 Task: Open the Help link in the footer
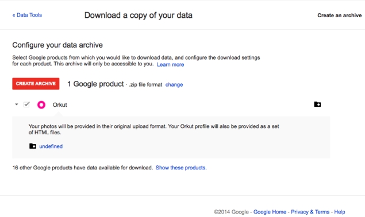[340, 212]
